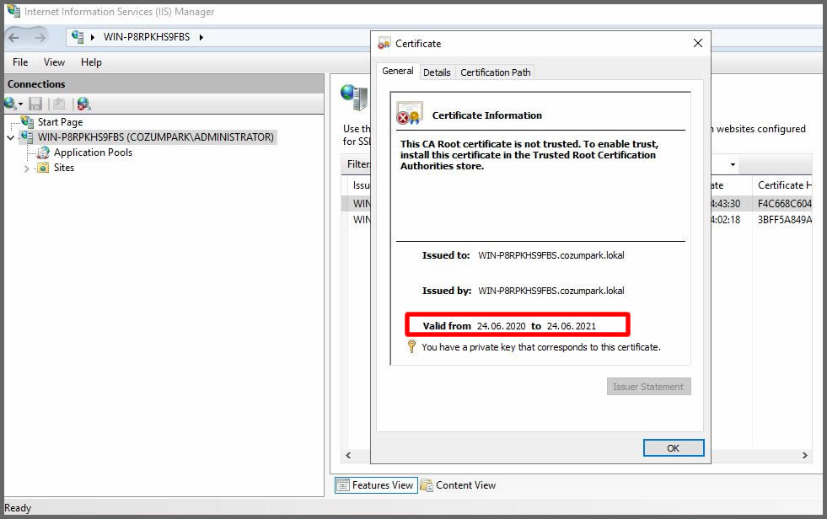Click the Connections panel header
The image size is (827, 519).
click(x=164, y=83)
